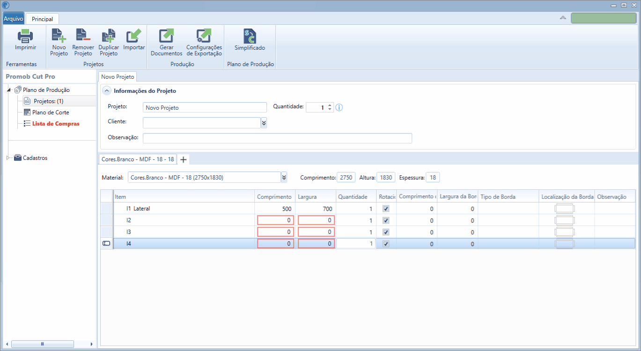The height and width of the screenshot is (351, 641).
Task: Click the Quantidade cell of row I4
Action: (356, 244)
